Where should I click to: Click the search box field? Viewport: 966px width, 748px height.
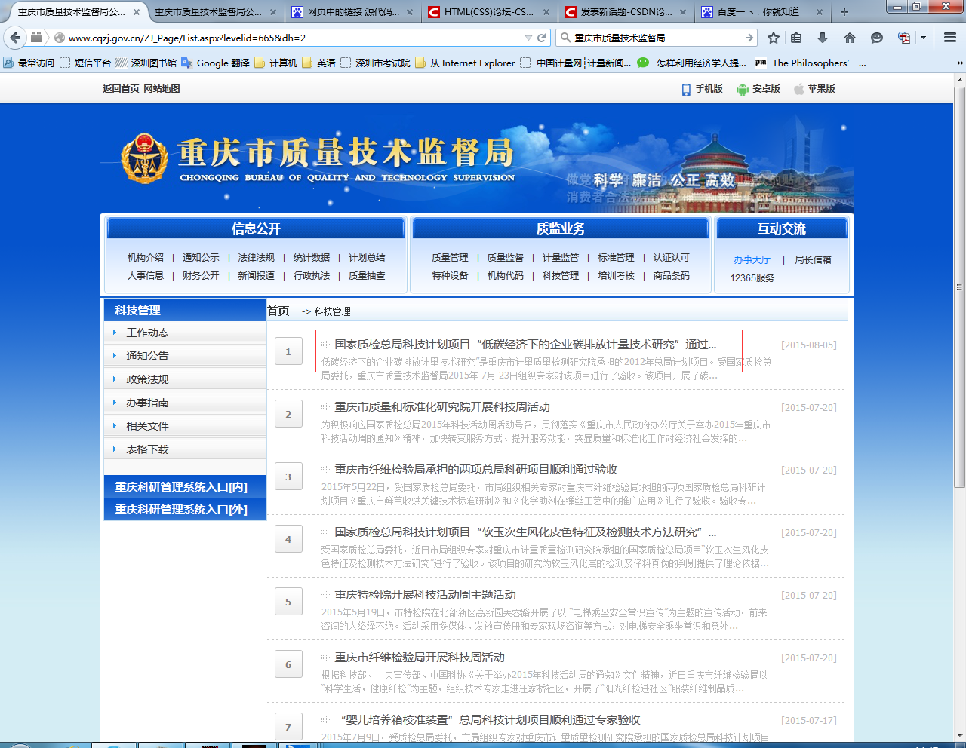[x=657, y=38]
